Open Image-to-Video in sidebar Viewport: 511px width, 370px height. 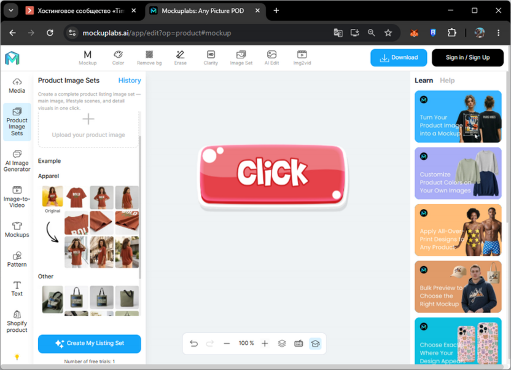click(x=17, y=197)
